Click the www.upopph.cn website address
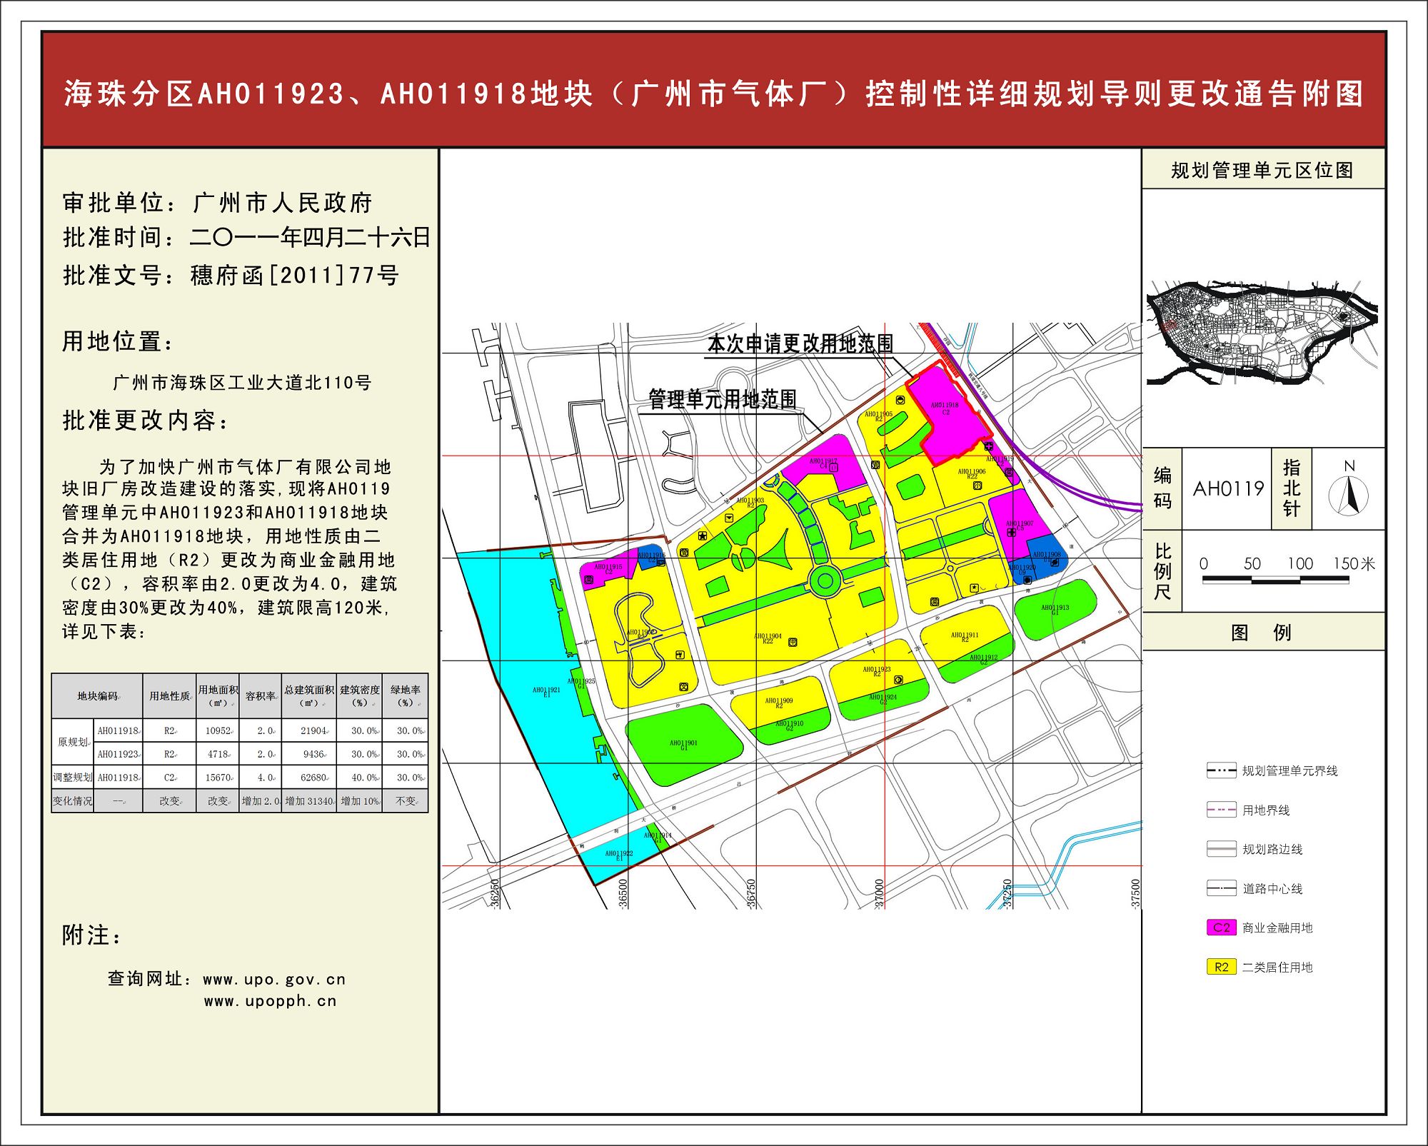Viewport: 1428px width, 1146px height. pyautogui.click(x=270, y=1001)
